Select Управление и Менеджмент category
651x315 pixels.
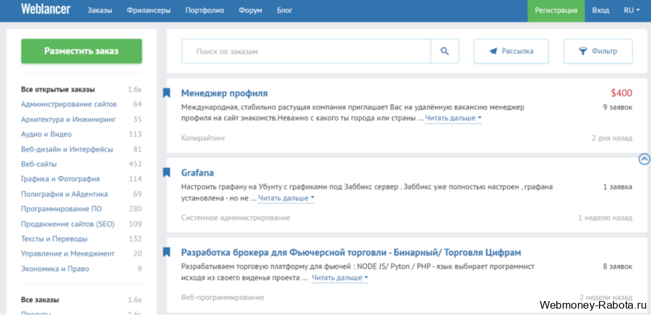(68, 253)
